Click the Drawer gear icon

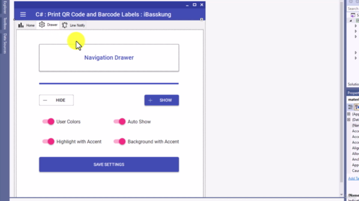[x=42, y=25]
